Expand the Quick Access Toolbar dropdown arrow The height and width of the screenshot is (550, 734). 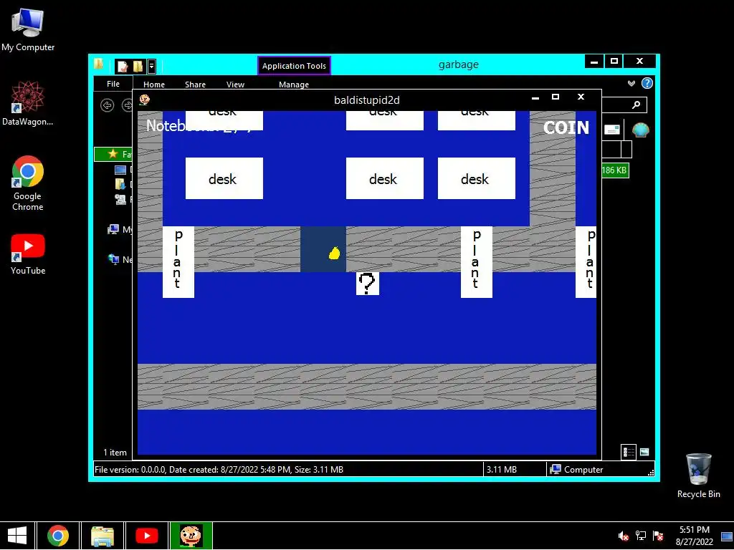(152, 67)
